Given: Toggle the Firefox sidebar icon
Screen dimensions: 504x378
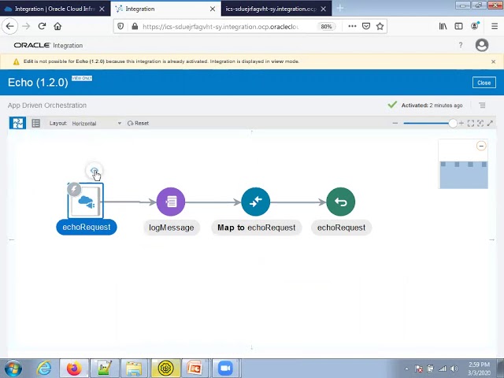Looking at the screenshot, I should (458, 26).
